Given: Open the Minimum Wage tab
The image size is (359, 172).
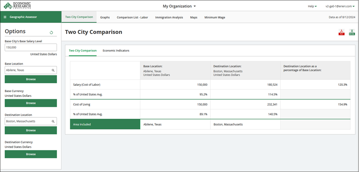Looking at the screenshot, I should pos(215,17).
